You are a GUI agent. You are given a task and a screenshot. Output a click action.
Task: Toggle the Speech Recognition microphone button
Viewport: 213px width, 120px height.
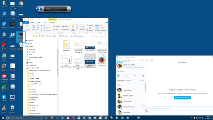tap(39, 9)
